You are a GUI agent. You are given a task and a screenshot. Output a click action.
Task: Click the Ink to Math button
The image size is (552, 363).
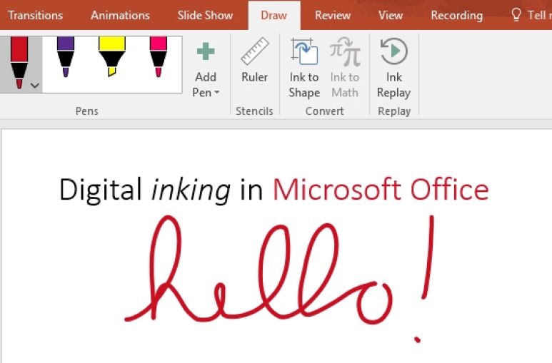345,68
